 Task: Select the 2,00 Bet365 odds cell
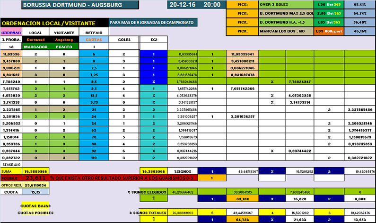329,13
